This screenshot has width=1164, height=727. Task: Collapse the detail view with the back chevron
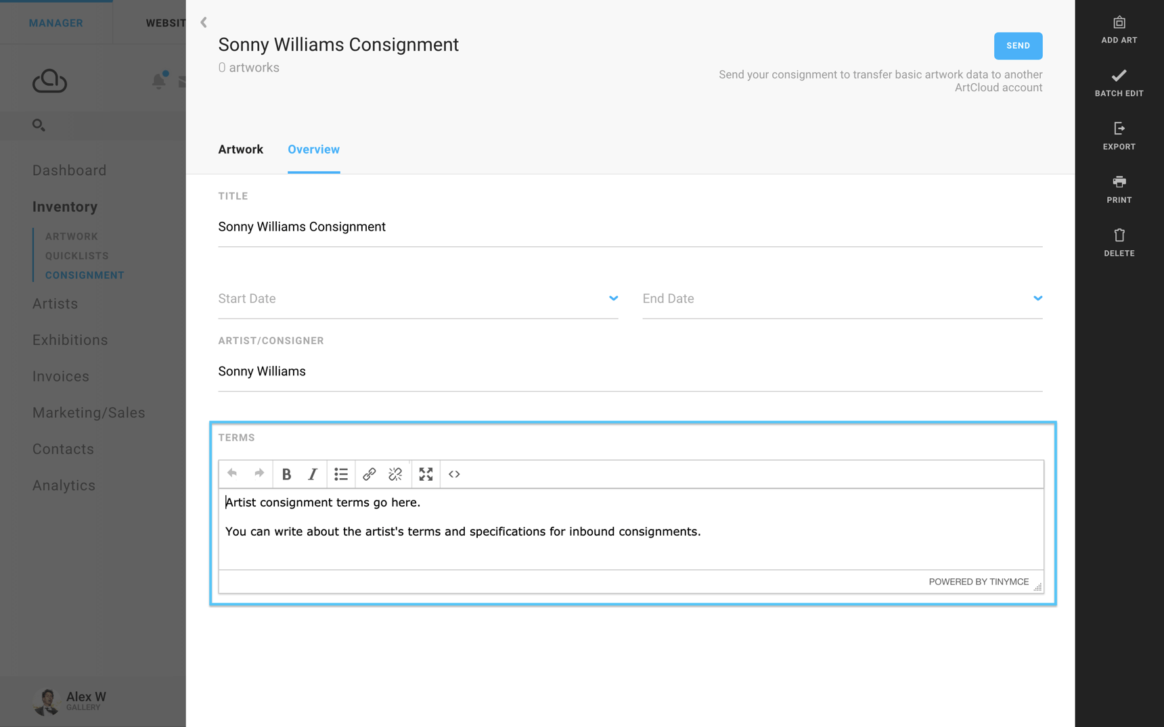pyautogui.click(x=203, y=22)
